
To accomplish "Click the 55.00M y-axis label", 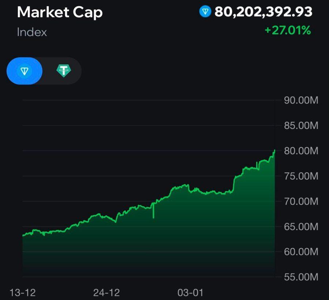I will (x=301, y=277).
